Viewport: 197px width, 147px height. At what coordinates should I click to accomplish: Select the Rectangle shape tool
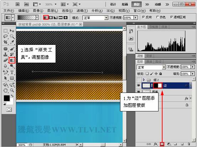(12, 78)
